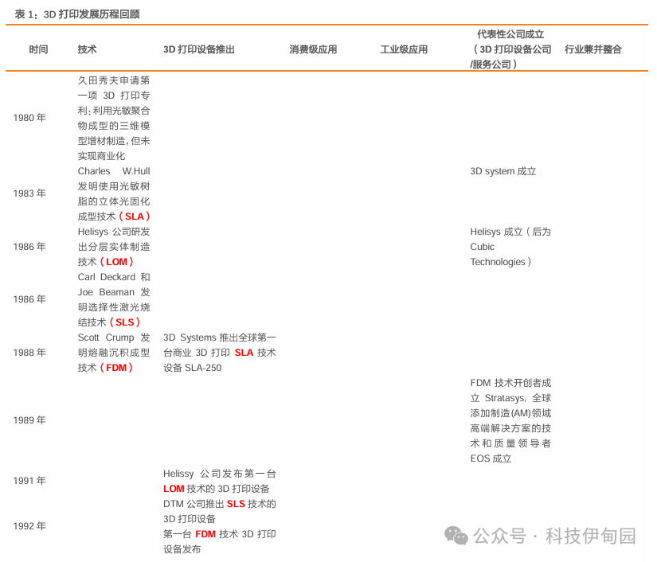This screenshot has width=657, height=562.
Task: Select the "技术" column header
Action: tap(87, 49)
